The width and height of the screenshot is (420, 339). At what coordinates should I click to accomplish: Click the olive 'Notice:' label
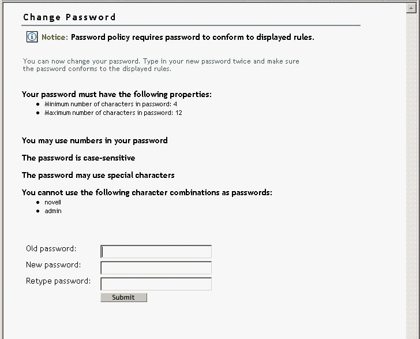pyautogui.click(x=55, y=38)
